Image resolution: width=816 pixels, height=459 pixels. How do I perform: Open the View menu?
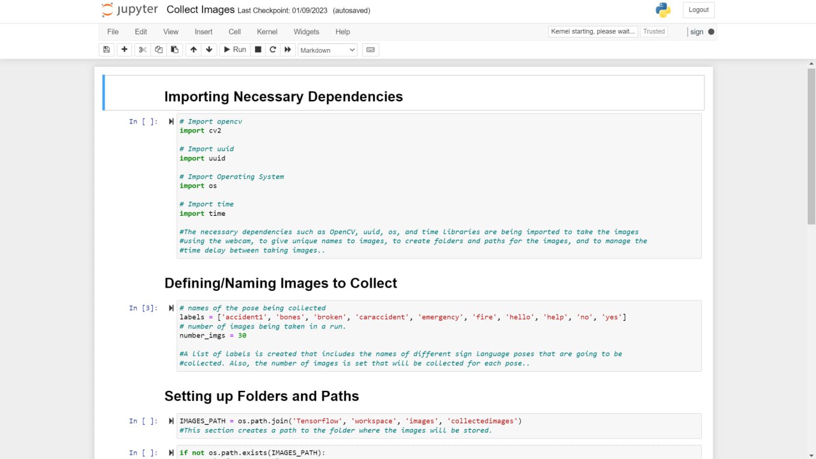click(171, 32)
